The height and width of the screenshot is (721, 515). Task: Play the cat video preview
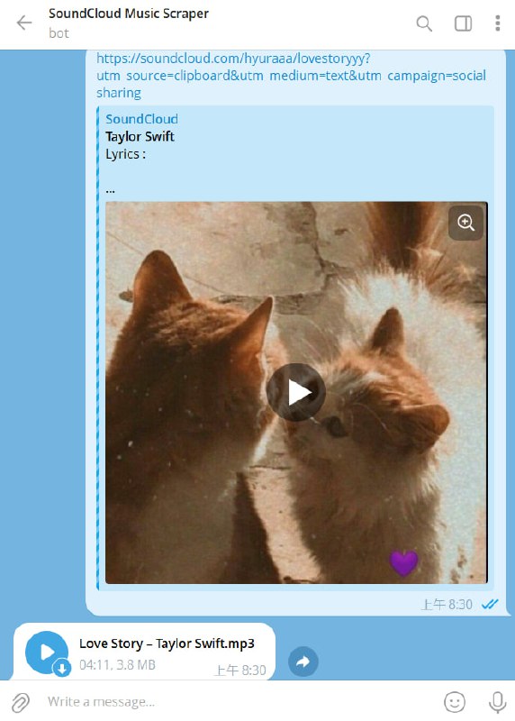(x=296, y=392)
